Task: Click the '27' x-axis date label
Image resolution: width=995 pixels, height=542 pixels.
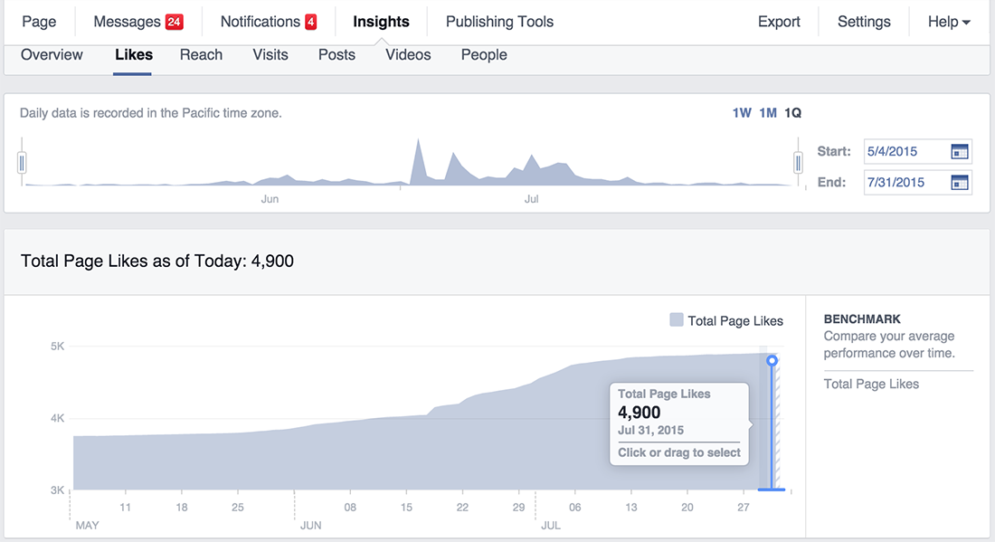Action: (x=743, y=507)
